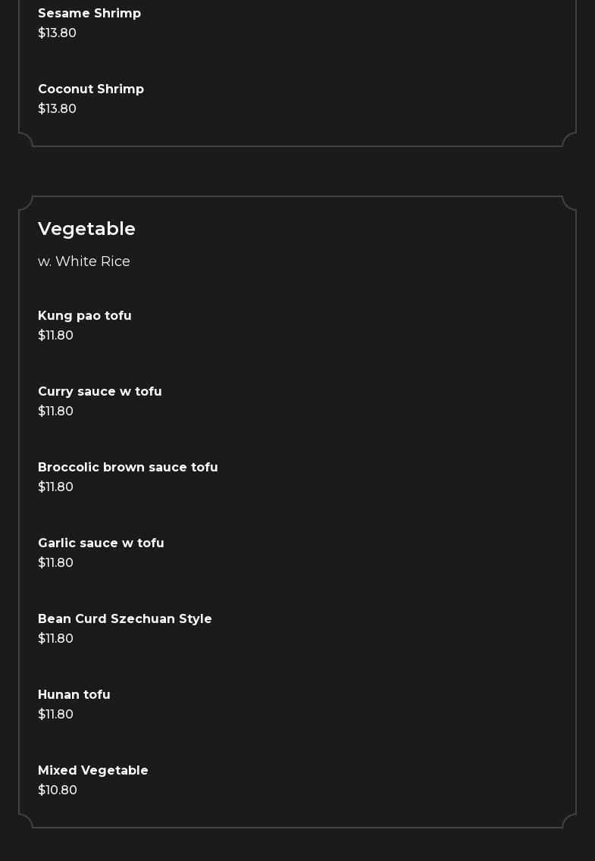Select Curry sauce w tofu

coord(100,392)
